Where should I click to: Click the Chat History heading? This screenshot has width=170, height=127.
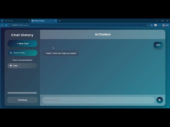click(22, 35)
